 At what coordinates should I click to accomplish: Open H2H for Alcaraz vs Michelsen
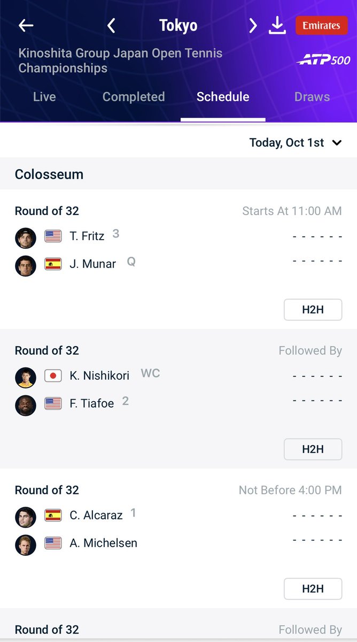pyautogui.click(x=313, y=589)
